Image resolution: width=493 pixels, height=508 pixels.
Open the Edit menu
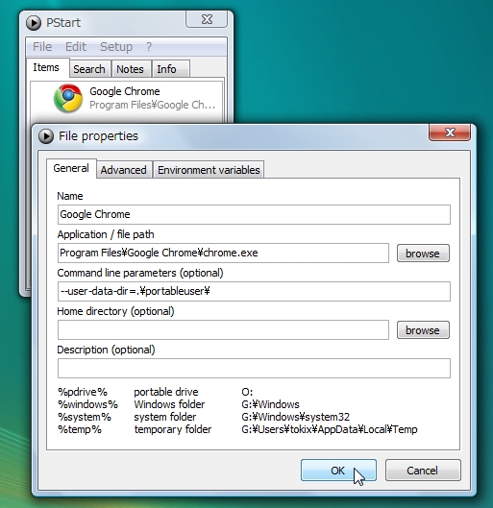tap(76, 47)
